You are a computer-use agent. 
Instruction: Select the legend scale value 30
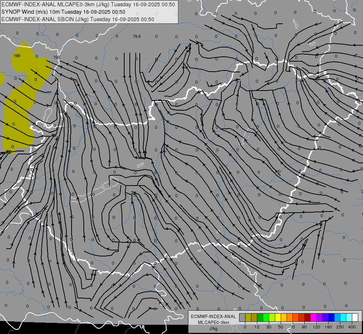pyautogui.click(x=269, y=327)
